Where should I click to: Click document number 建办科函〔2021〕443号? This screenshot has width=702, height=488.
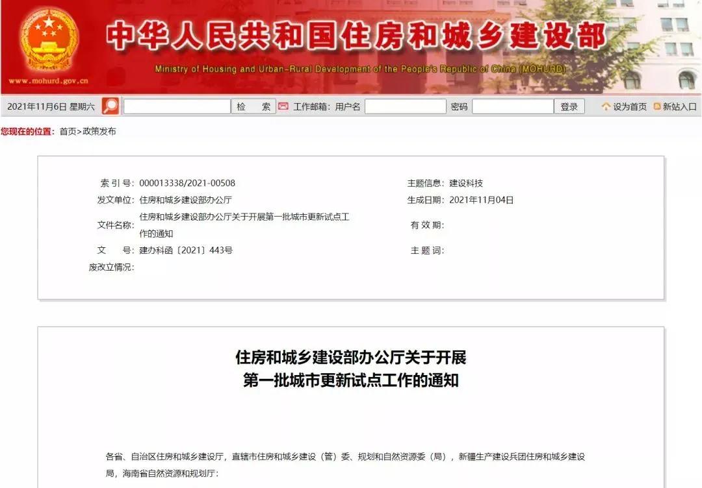pyautogui.click(x=186, y=250)
